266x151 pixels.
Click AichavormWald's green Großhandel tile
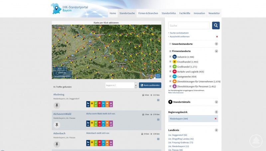click(96, 124)
